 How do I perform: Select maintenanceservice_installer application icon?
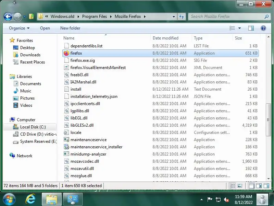coord(66,147)
